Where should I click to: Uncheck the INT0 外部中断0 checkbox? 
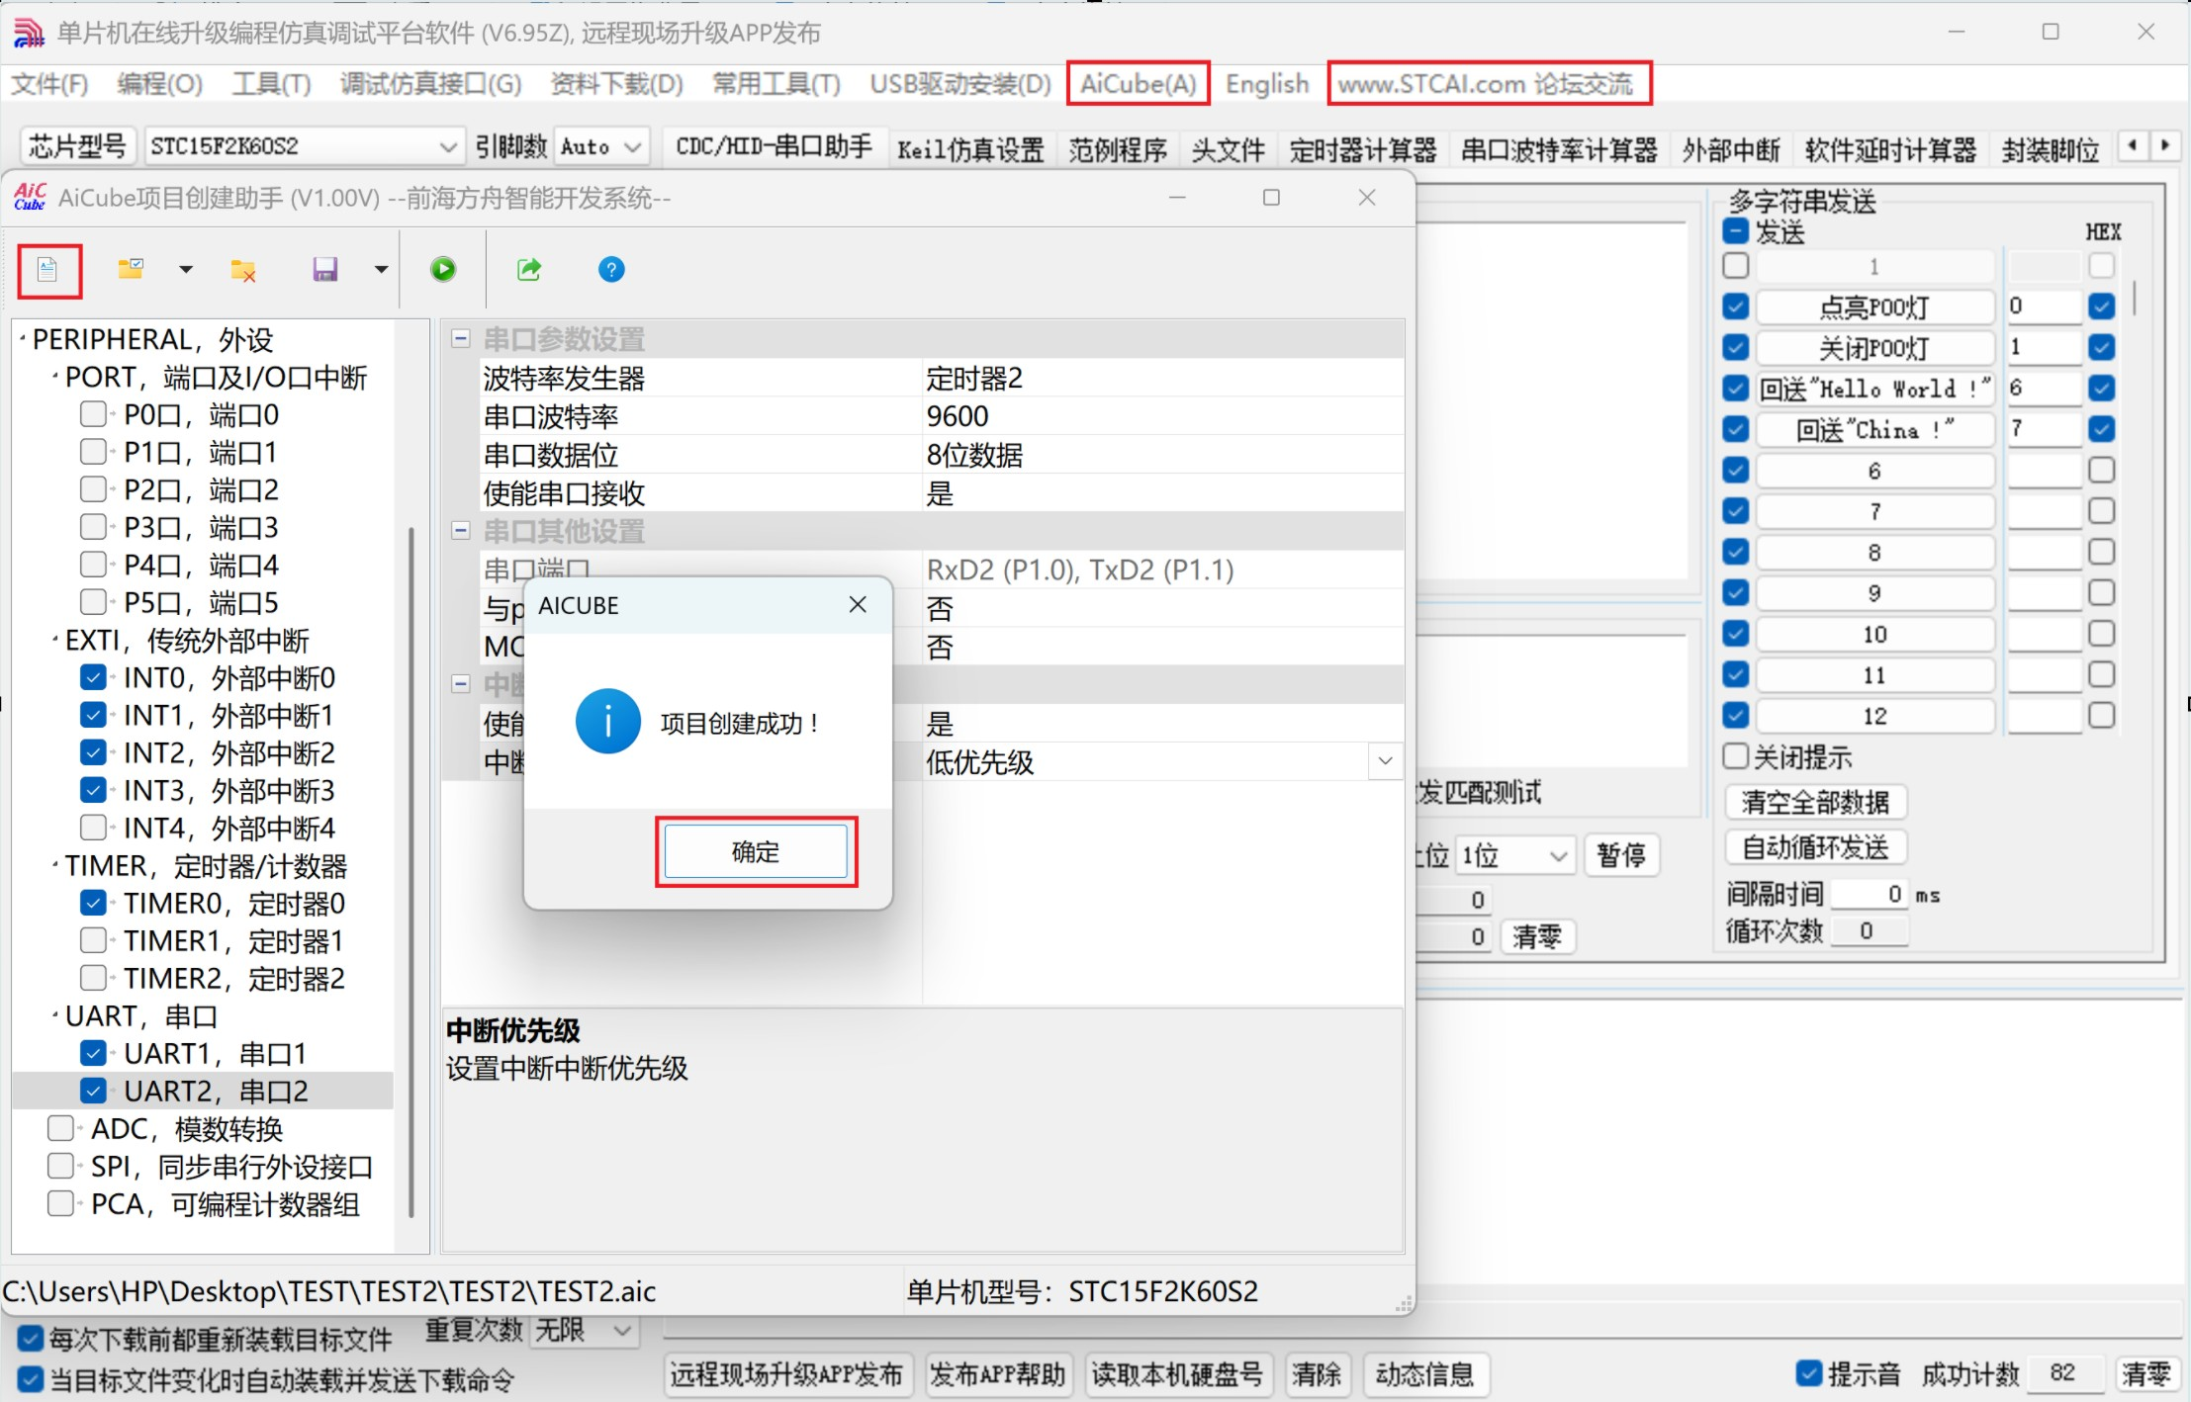click(93, 677)
